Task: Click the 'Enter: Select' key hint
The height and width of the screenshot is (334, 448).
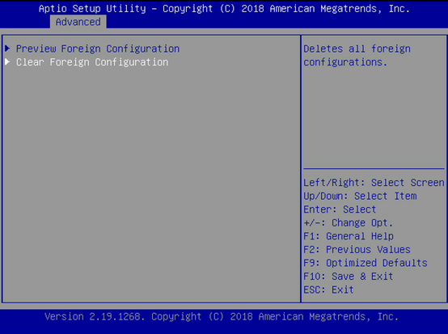Action: click(340, 209)
